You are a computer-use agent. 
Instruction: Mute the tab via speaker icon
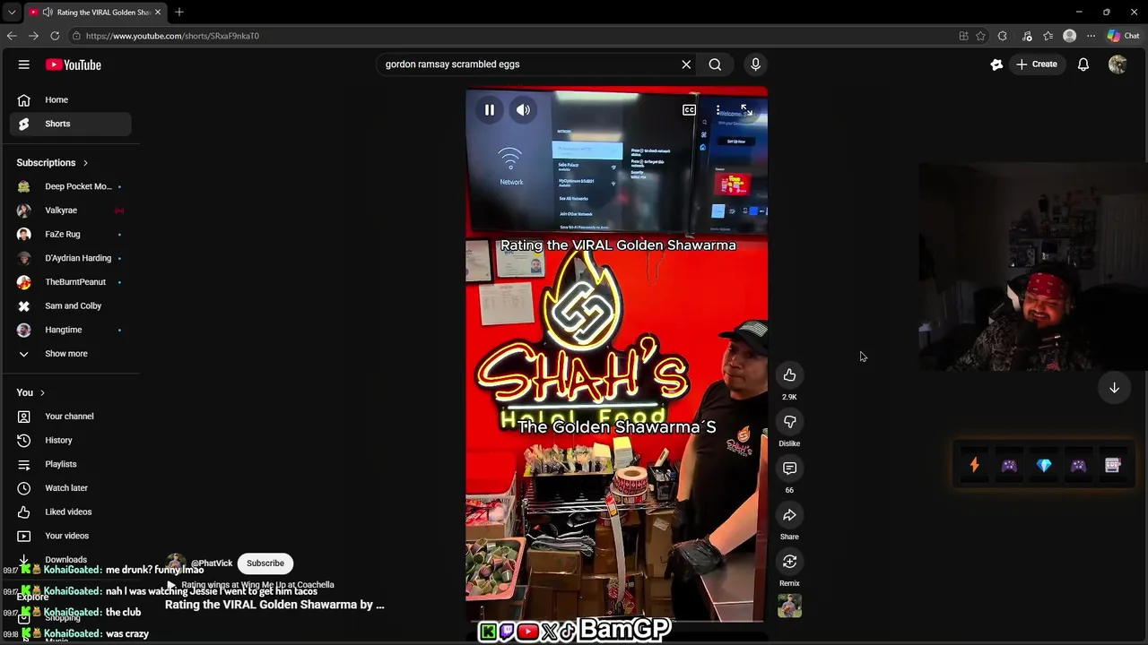click(48, 12)
